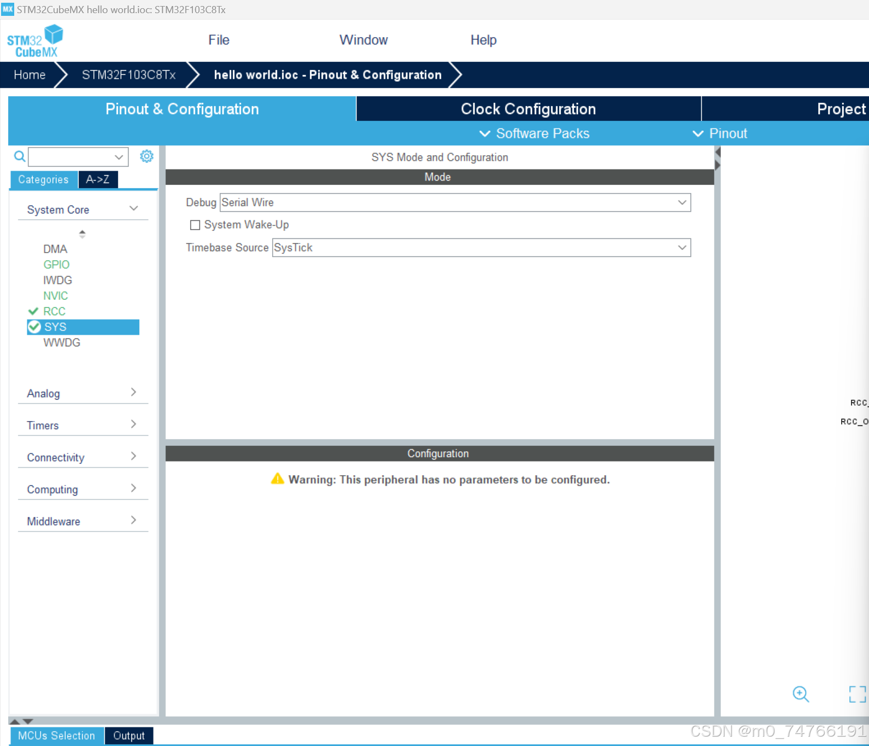Select SYS in System Core list
Screen dimensions: 869x746
pyautogui.click(x=83, y=327)
